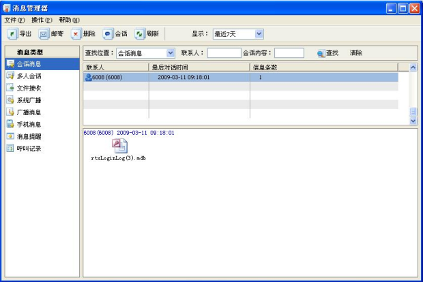Click the 查找 search magnifier icon
Screen dimensions: 423x282
click(321, 54)
